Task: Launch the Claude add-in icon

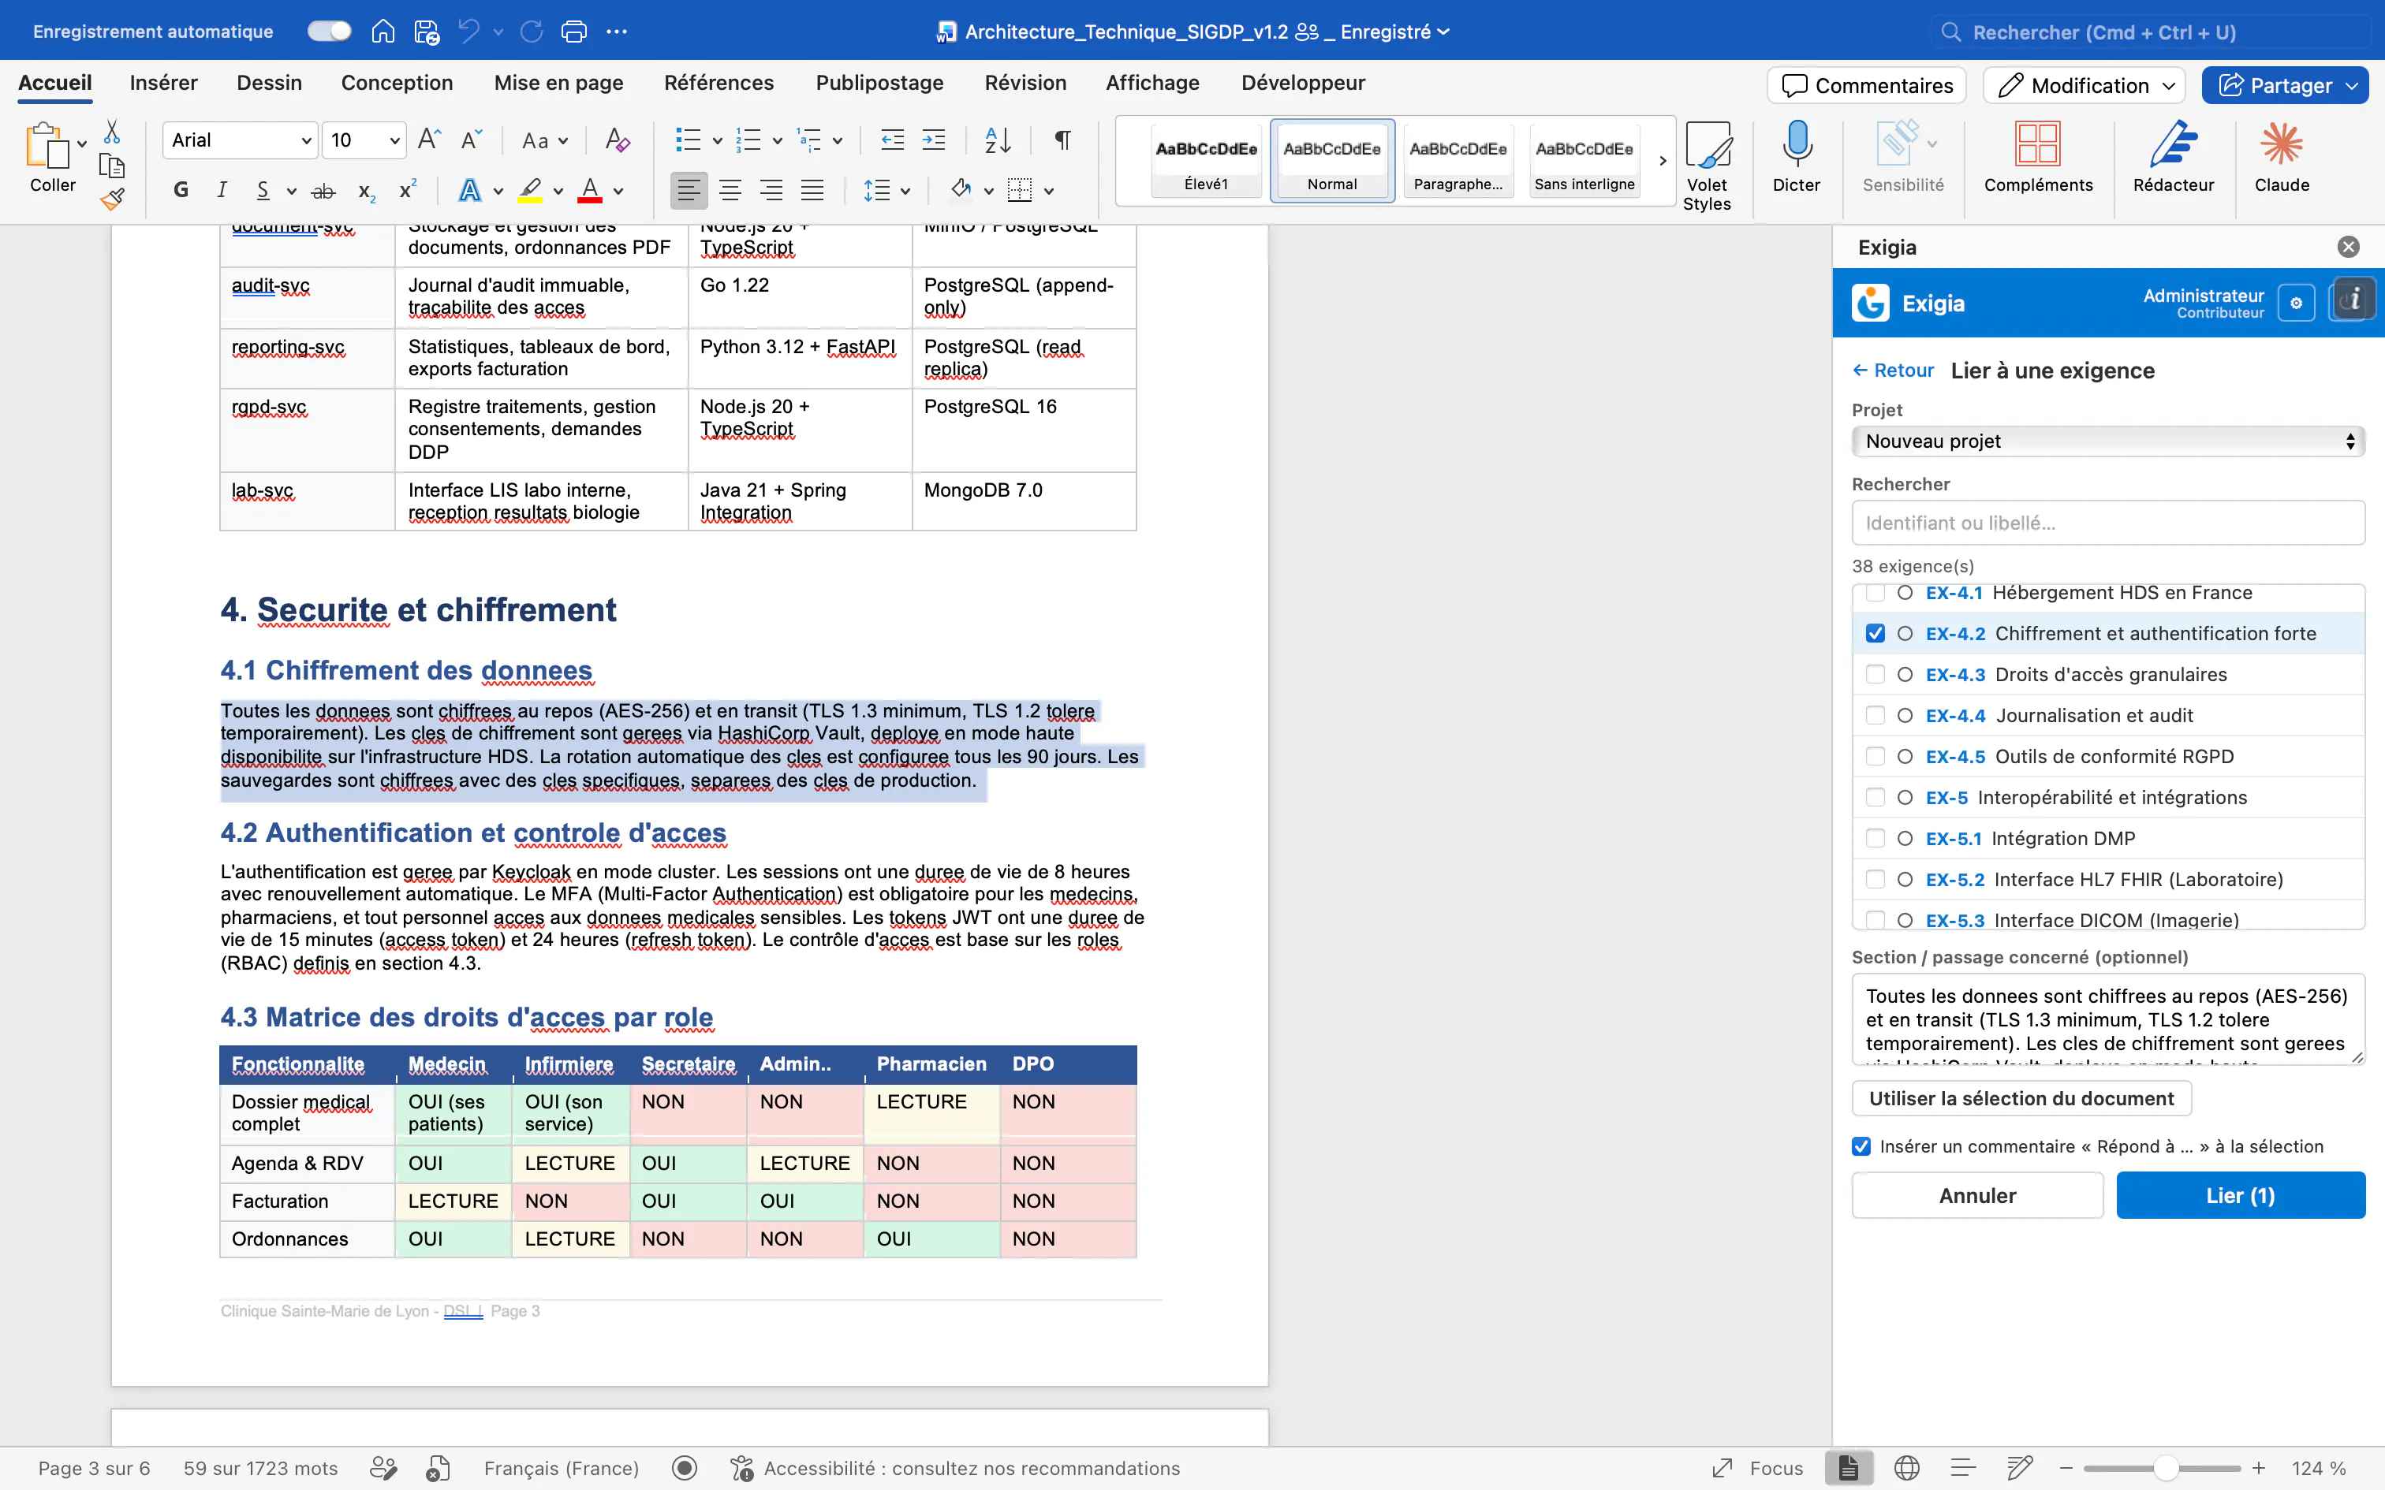Action: [x=2281, y=143]
